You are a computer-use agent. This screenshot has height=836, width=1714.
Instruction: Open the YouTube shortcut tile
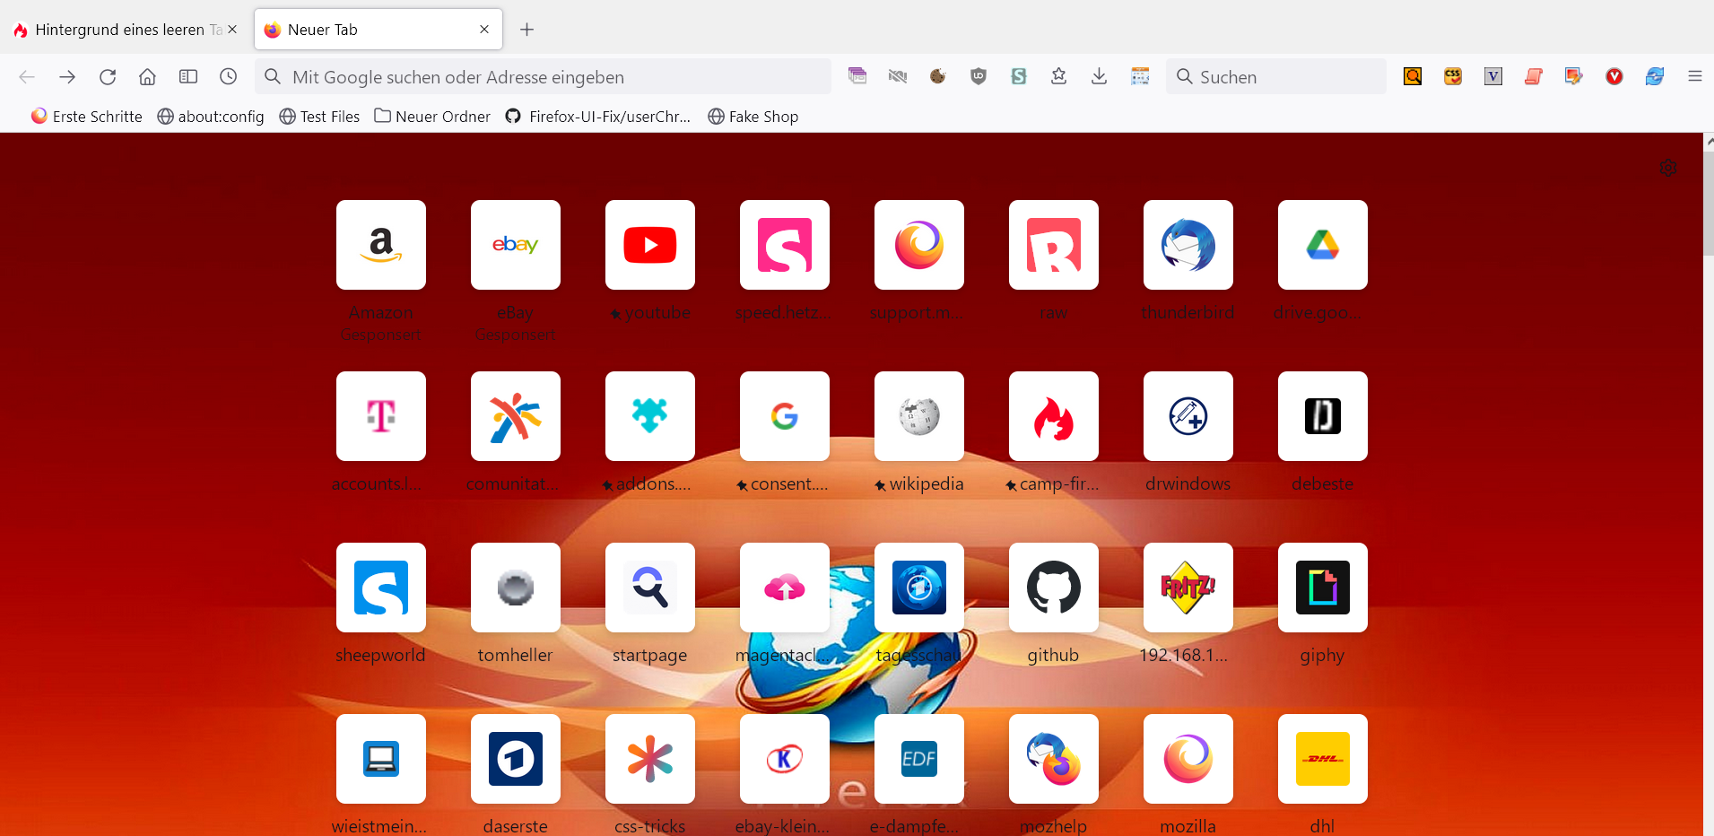[x=650, y=245]
